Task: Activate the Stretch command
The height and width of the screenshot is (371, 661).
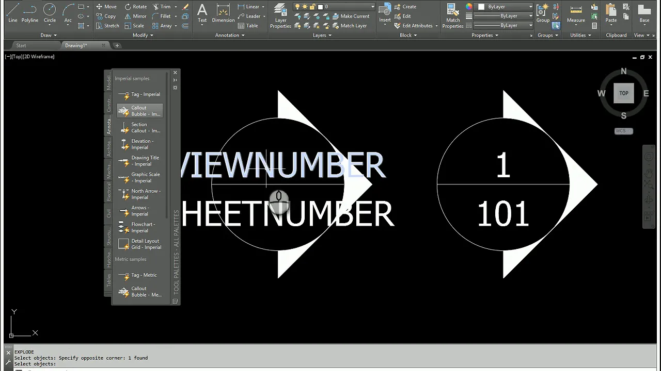Action: pyautogui.click(x=107, y=26)
